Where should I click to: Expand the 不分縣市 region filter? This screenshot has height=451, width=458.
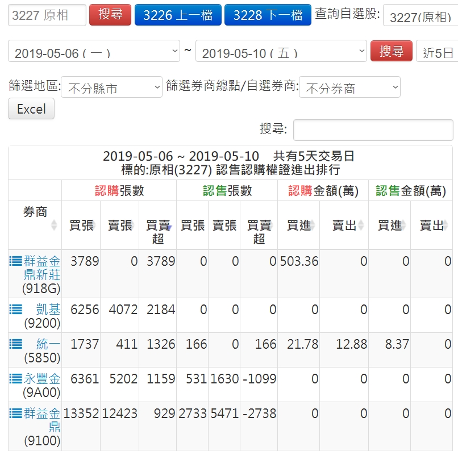111,87
